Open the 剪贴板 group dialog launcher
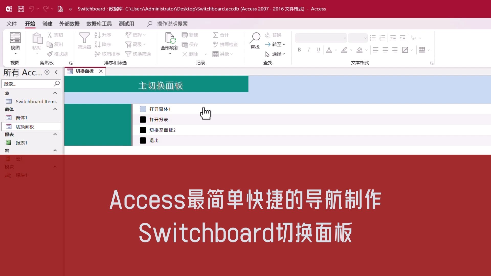Screen dimensions: 491x276 click(x=71, y=63)
